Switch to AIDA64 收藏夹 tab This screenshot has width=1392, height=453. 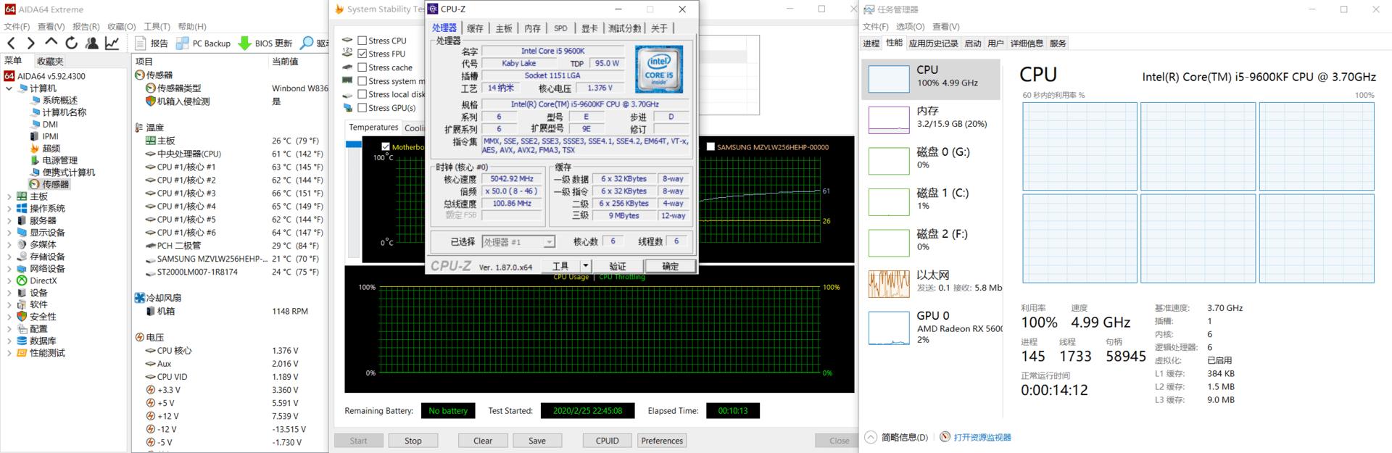coord(50,62)
